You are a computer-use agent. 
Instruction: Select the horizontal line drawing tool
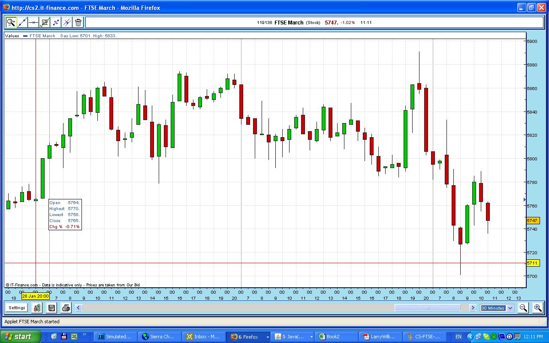[x=33, y=22]
